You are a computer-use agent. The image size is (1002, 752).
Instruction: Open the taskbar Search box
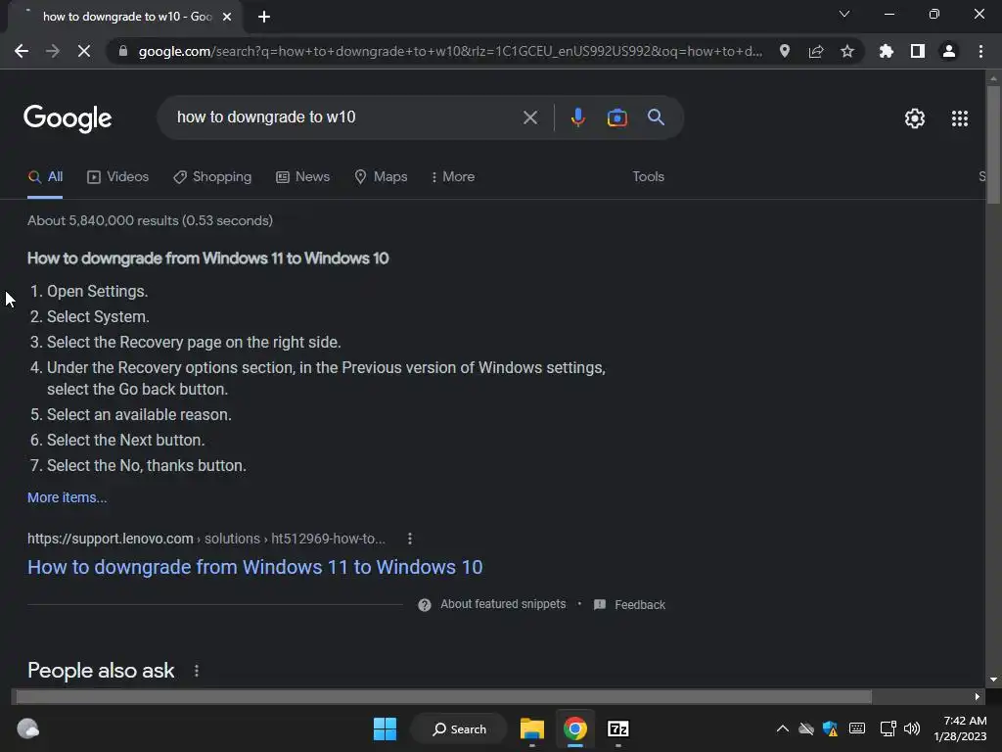pyautogui.click(x=459, y=728)
